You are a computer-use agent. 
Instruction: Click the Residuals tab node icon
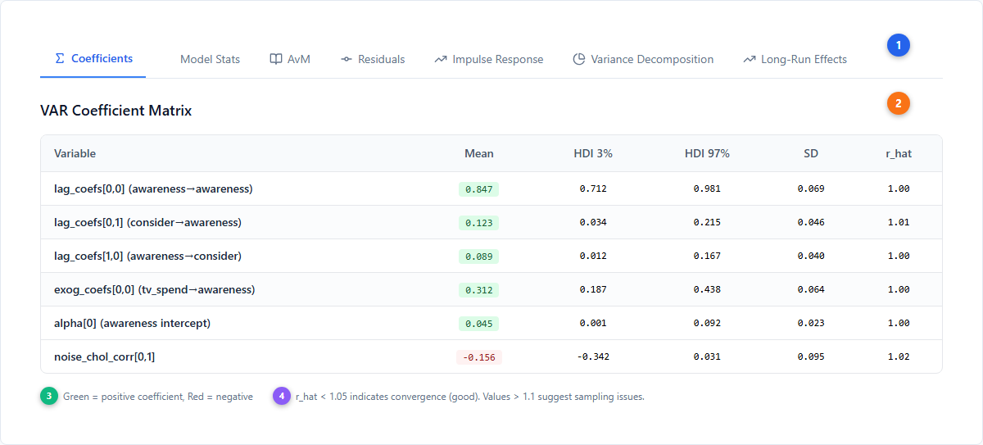pyautogui.click(x=347, y=59)
